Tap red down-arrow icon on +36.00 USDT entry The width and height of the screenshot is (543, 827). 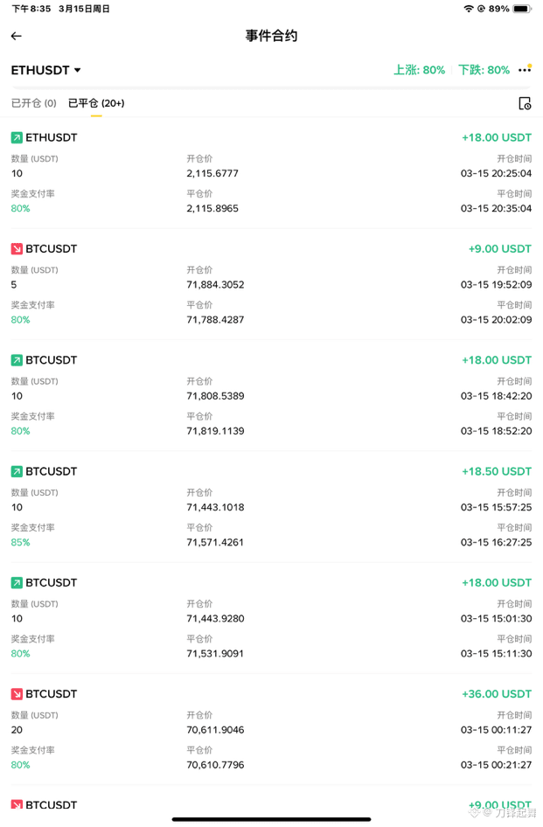pos(17,694)
